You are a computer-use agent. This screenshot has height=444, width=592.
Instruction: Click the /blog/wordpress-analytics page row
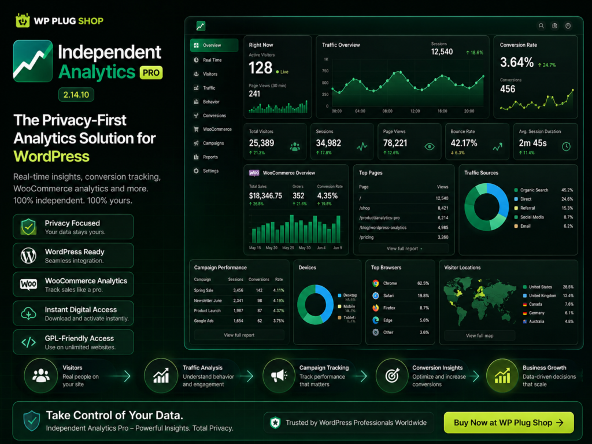[x=404, y=228]
